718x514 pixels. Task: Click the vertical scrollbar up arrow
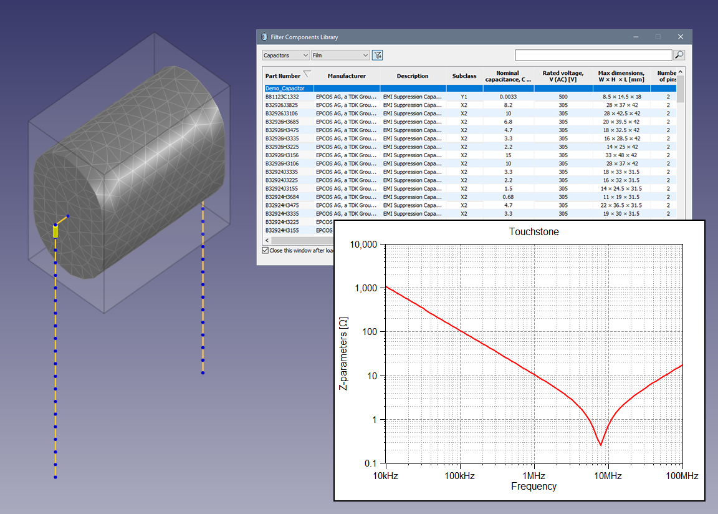[681, 71]
